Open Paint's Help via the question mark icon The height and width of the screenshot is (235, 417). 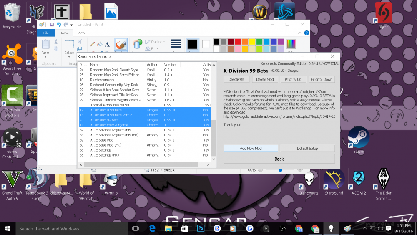306,33
